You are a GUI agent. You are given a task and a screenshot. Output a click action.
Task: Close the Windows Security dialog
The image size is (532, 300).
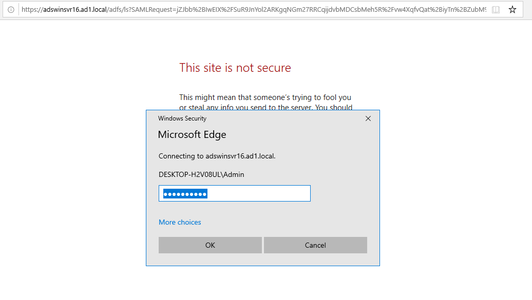pyautogui.click(x=368, y=118)
